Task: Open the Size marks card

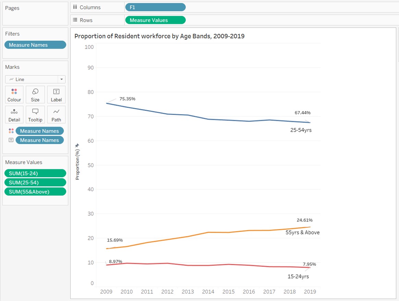Action: click(35, 95)
